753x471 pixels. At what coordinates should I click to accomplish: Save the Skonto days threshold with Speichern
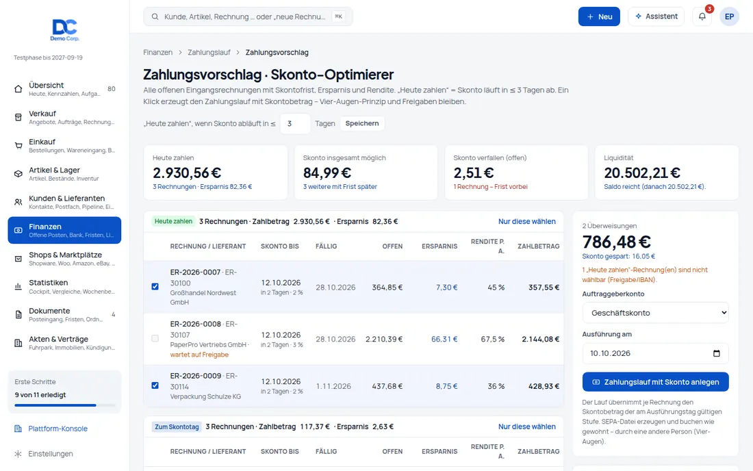click(362, 123)
